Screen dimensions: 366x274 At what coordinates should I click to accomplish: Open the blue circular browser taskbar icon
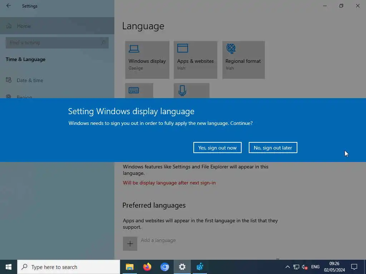[x=164, y=267]
